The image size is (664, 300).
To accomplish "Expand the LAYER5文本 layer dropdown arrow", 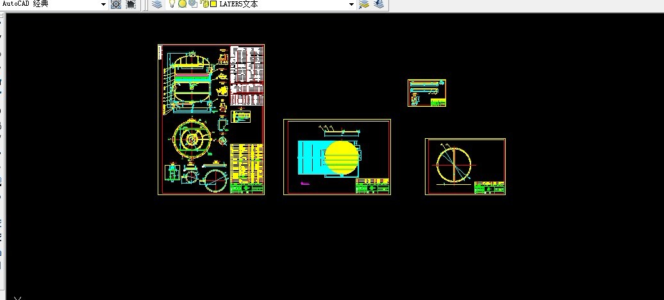I will pyautogui.click(x=351, y=4).
